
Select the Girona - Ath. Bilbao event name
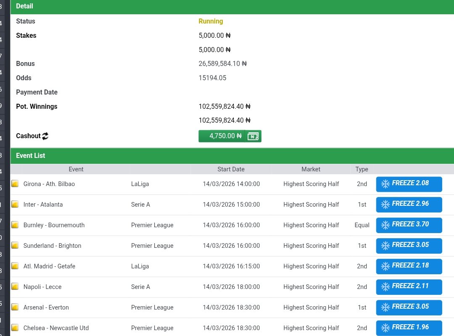pos(49,184)
